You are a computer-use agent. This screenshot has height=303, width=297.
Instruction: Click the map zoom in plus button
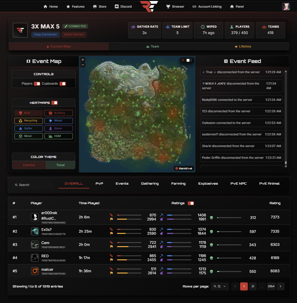(83, 60)
